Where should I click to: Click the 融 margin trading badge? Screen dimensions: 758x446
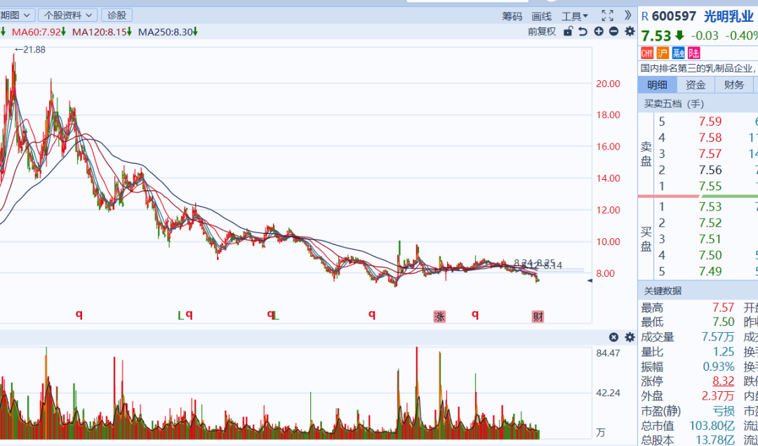678,53
